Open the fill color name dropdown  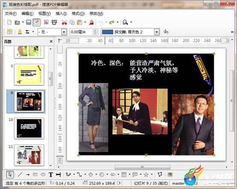tap(157, 32)
